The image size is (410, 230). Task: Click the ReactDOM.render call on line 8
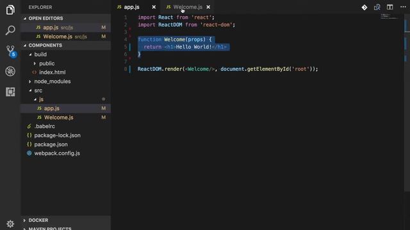(x=161, y=69)
